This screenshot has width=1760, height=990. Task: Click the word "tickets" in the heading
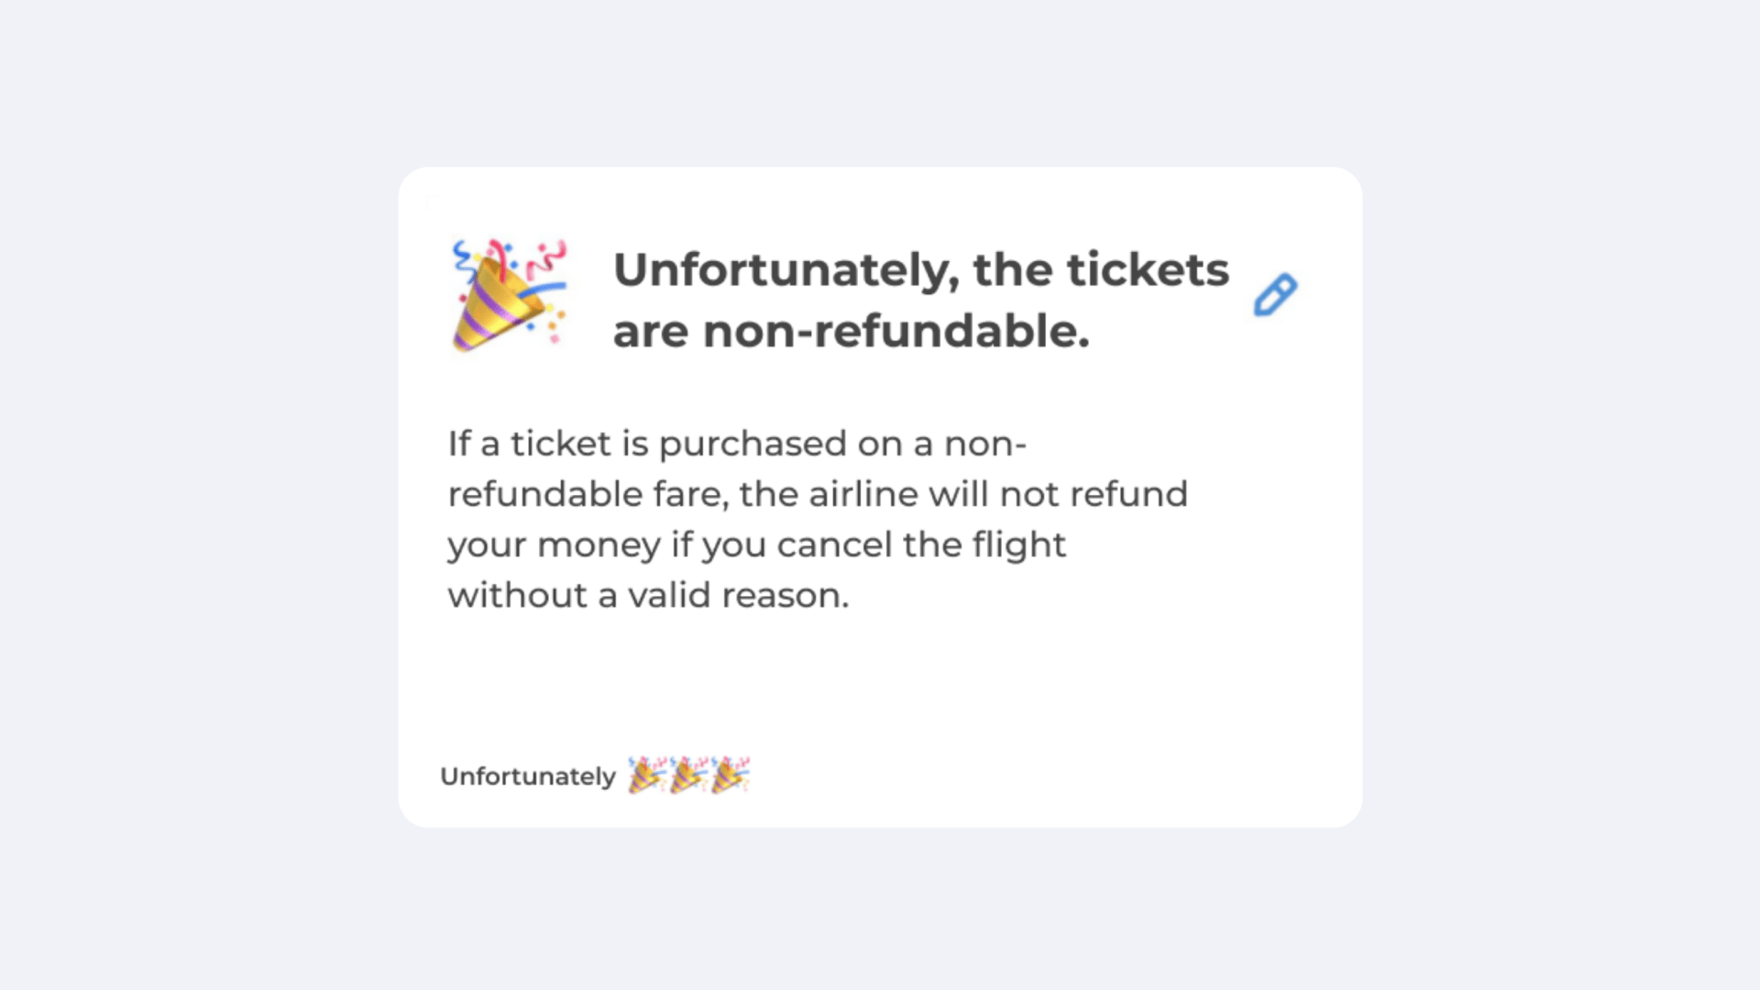point(1148,270)
